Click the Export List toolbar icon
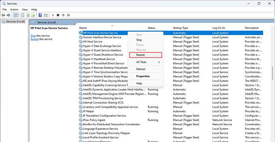275x142 pixels. 33,15
